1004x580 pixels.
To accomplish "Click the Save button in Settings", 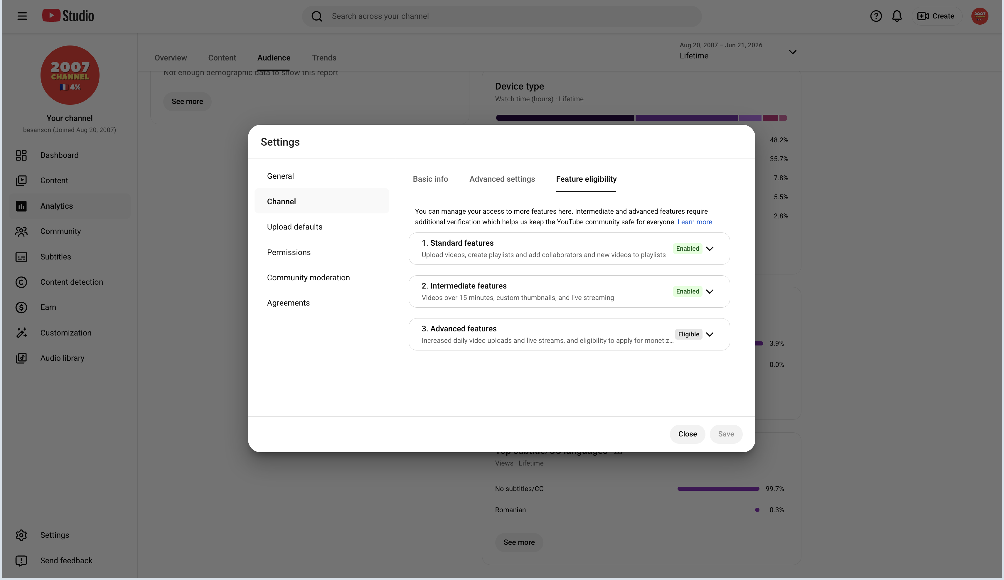I will pyautogui.click(x=725, y=434).
